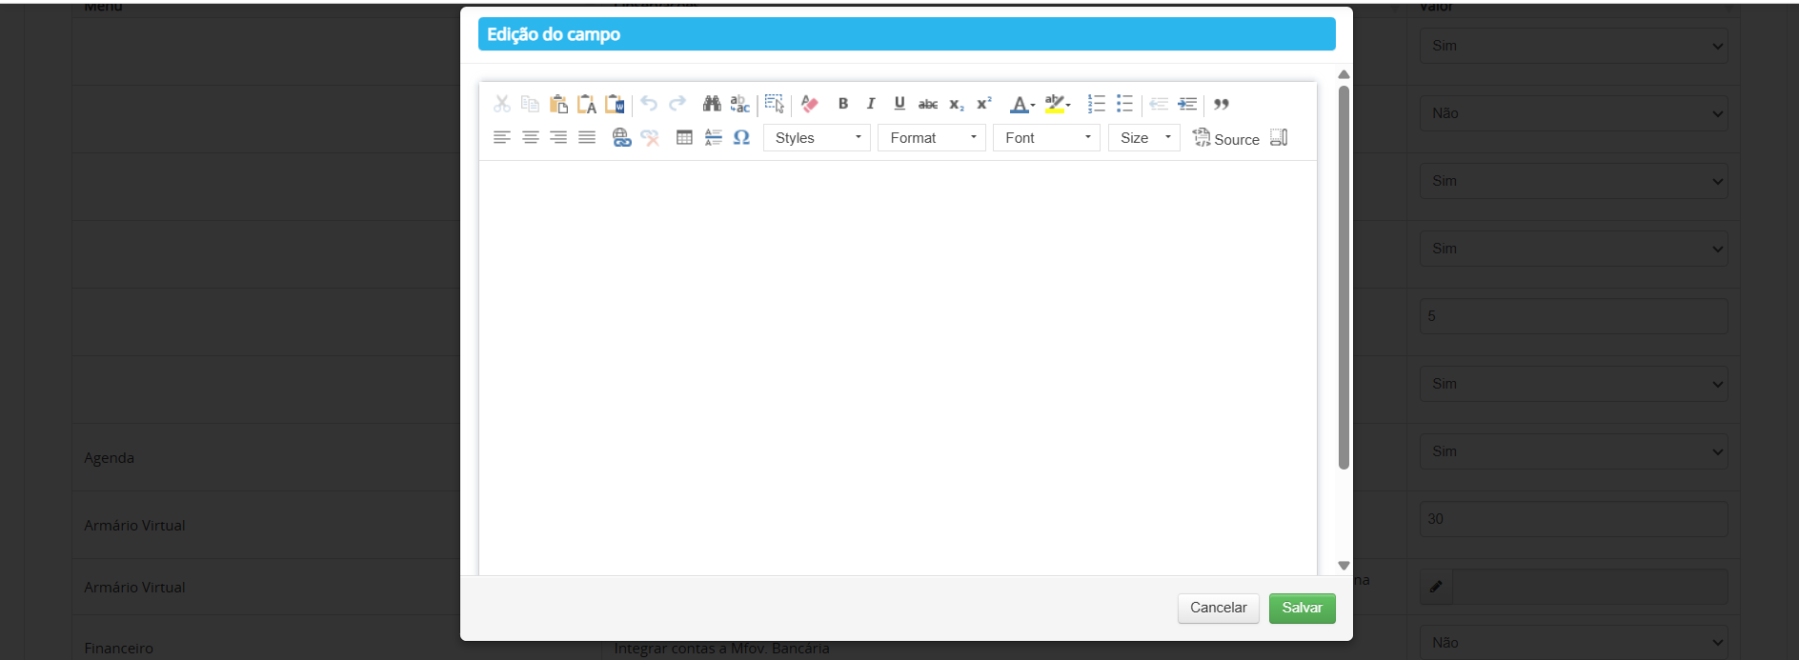Viewport: 1799px width, 660px height.
Task: Toggle bold formatting
Action: click(x=843, y=104)
